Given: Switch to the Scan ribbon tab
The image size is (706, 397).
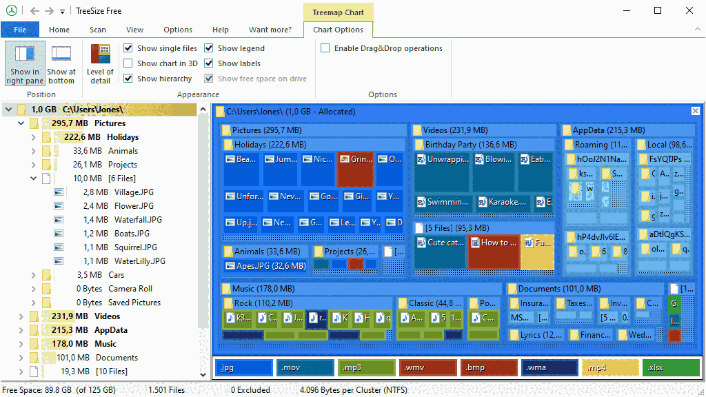Looking at the screenshot, I should click(x=97, y=30).
